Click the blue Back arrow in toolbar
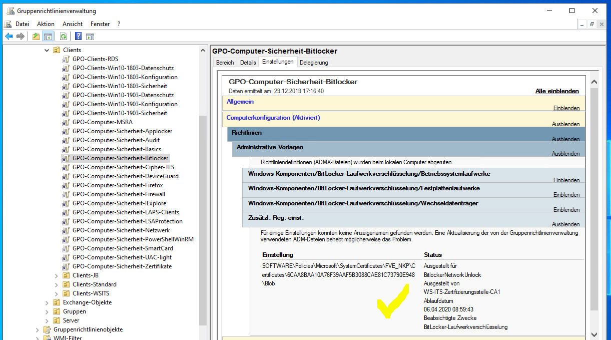The width and height of the screenshot is (611, 340). point(9,36)
